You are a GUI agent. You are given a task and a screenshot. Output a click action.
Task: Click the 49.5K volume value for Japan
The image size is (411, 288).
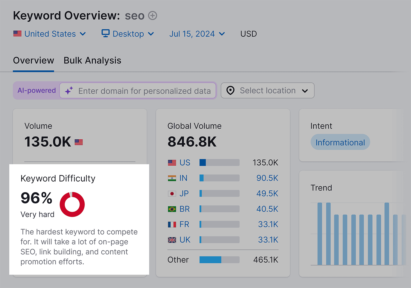[x=267, y=194]
